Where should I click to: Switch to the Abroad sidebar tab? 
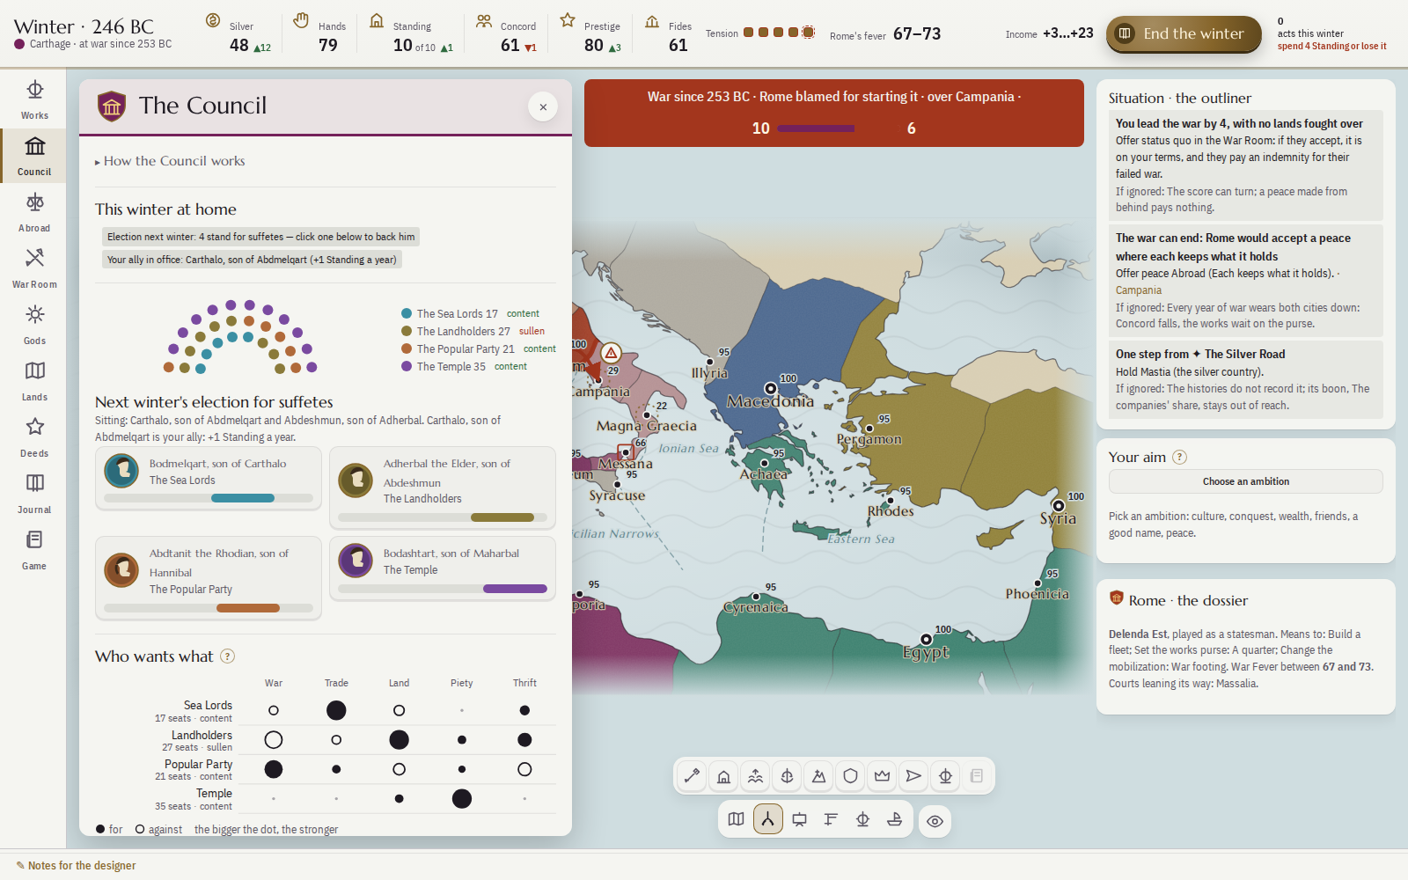[x=34, y=211]
